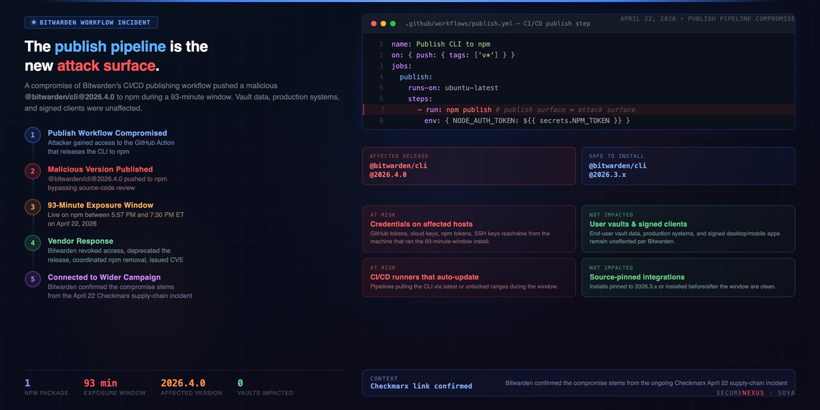The image size is (820, 410).
Task: Click the BITWARDEN WORKFLOW INCIDENT badge
Action: (92, 22)
